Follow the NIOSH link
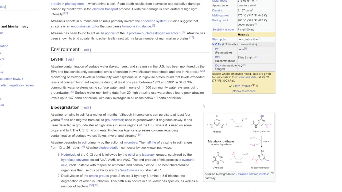 217,45
